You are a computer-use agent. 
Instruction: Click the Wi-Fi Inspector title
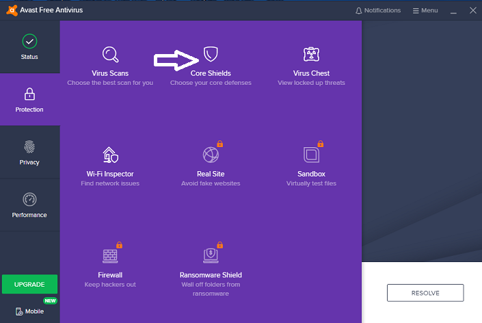110,174
